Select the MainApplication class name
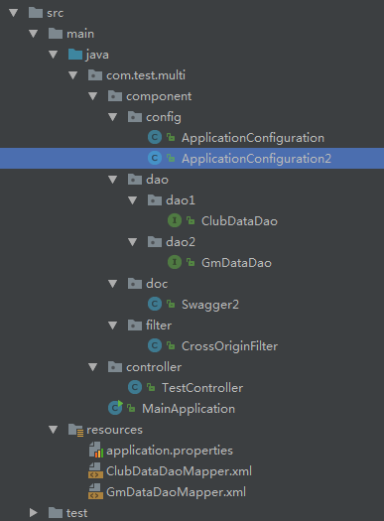 [x=189, y=409]
